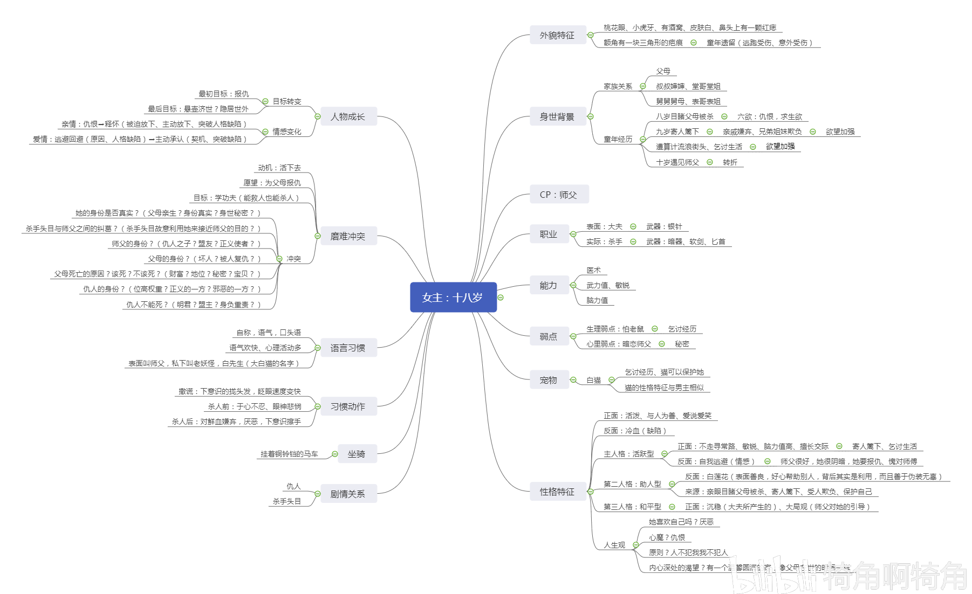Select the CP：师父 node
Screen dimensions: 972x594
(x=559, y=195)
